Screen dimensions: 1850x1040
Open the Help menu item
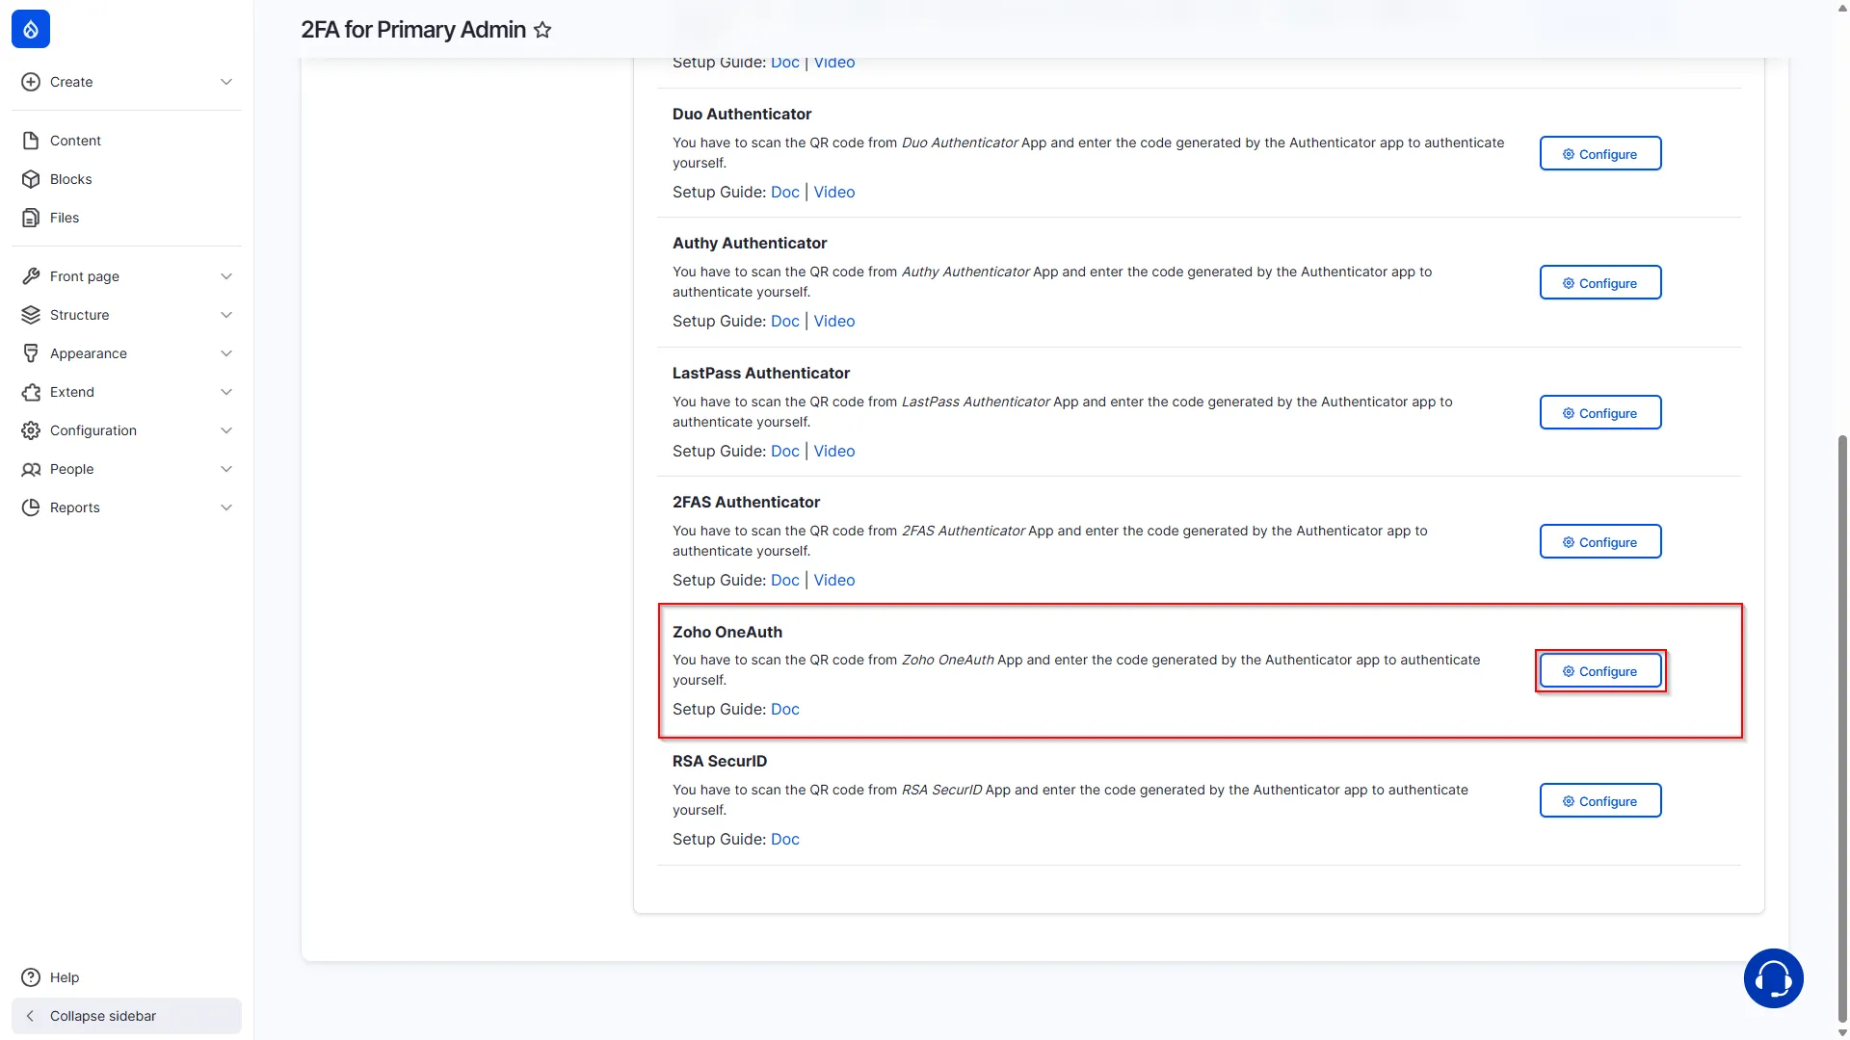pos(126,977)
